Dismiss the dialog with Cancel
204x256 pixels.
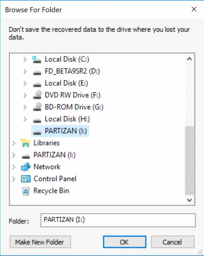coord(172,242)
